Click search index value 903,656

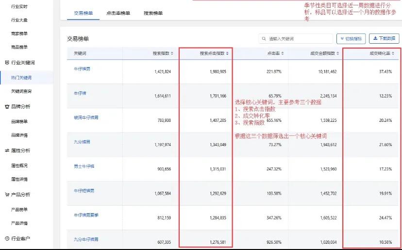(164, 169)
